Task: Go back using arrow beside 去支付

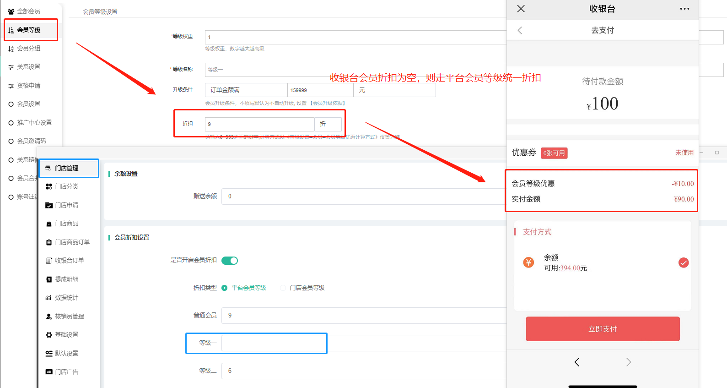Action: (x=520, y=30)
